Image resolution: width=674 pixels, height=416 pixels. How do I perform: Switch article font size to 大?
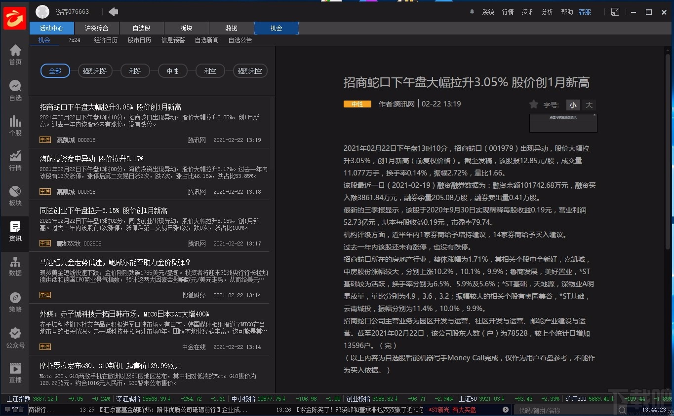click(x=589, y=104)
